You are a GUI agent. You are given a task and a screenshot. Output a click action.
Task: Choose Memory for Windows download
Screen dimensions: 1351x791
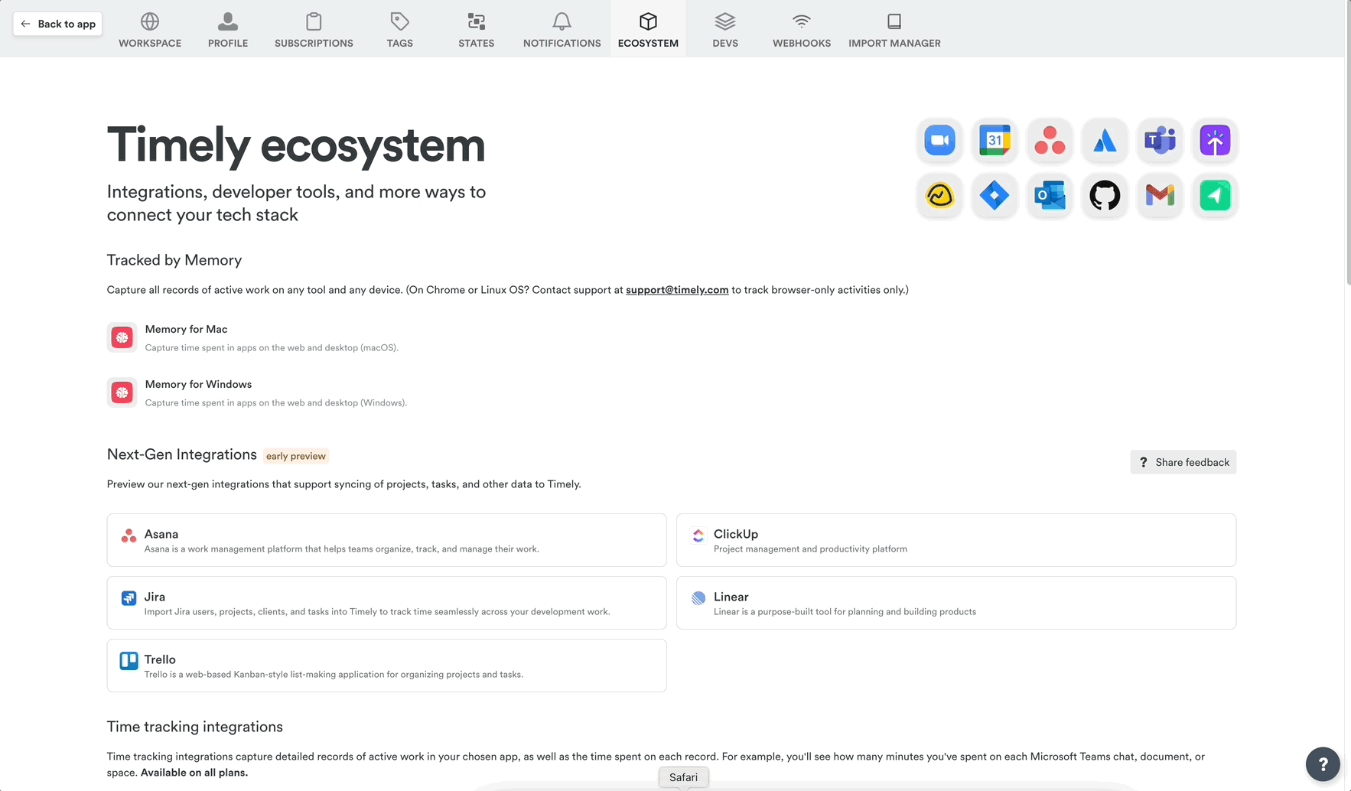click(x=198, y=385)
